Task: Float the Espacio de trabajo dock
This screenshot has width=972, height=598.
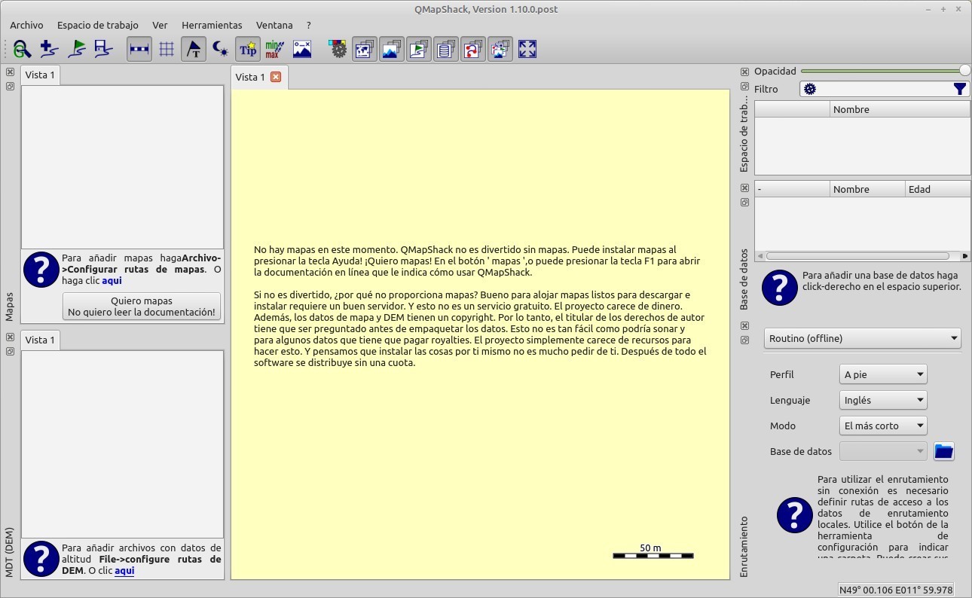Action: (744, 86)
